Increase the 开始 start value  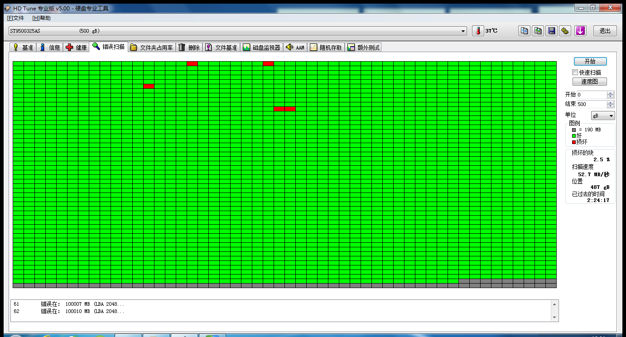tap(611, 93)
